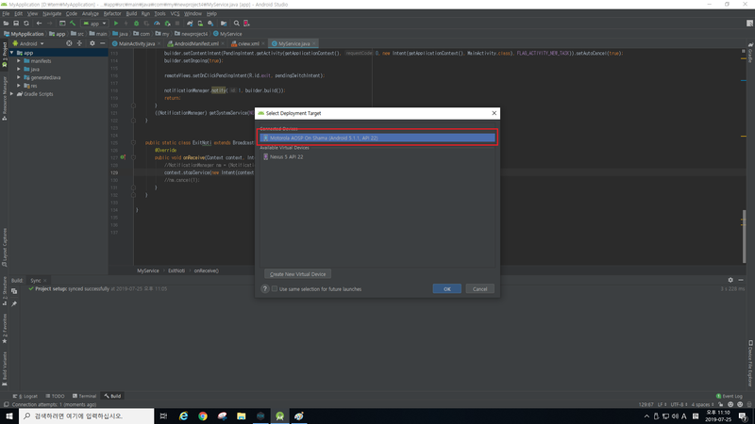Enable Use same selection for future launches
The height and width of the screenshot is (424, 755).
pyautogui.click(x=275, y=289)
